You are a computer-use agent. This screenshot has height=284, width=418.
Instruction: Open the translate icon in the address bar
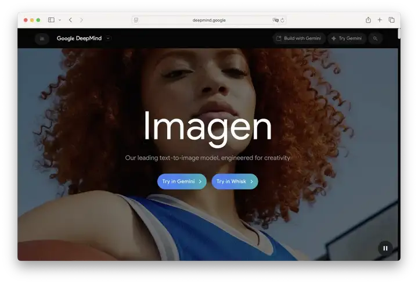[275, 20]
